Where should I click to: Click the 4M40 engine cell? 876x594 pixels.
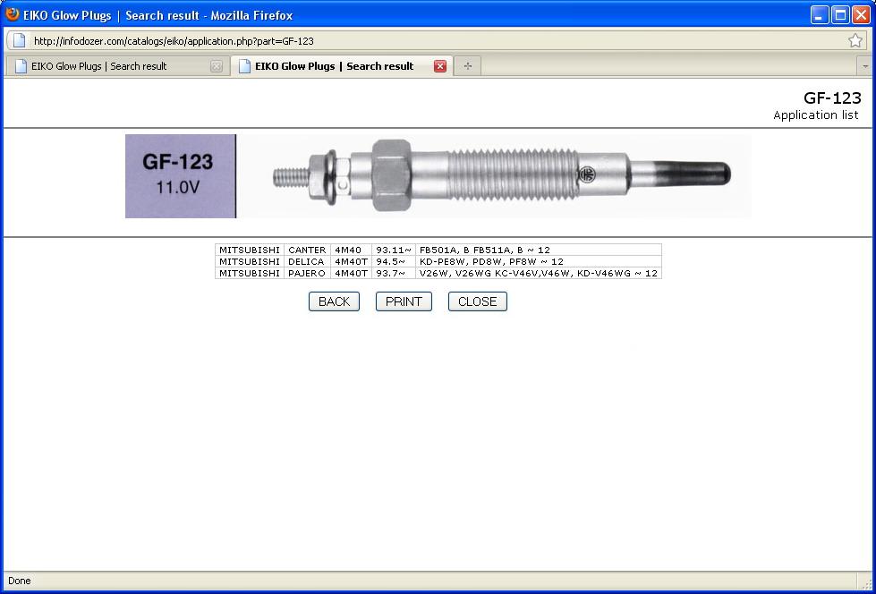coord(351,250)
